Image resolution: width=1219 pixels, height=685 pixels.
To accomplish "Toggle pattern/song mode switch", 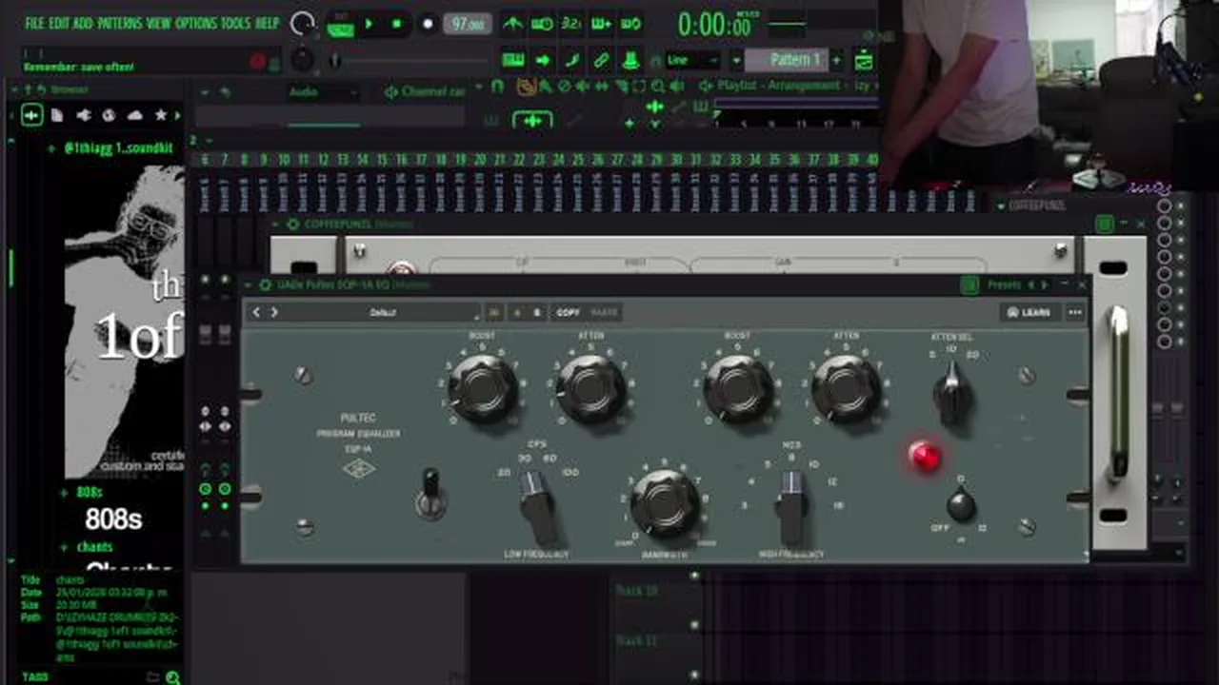I will click(x=340, y=25).
